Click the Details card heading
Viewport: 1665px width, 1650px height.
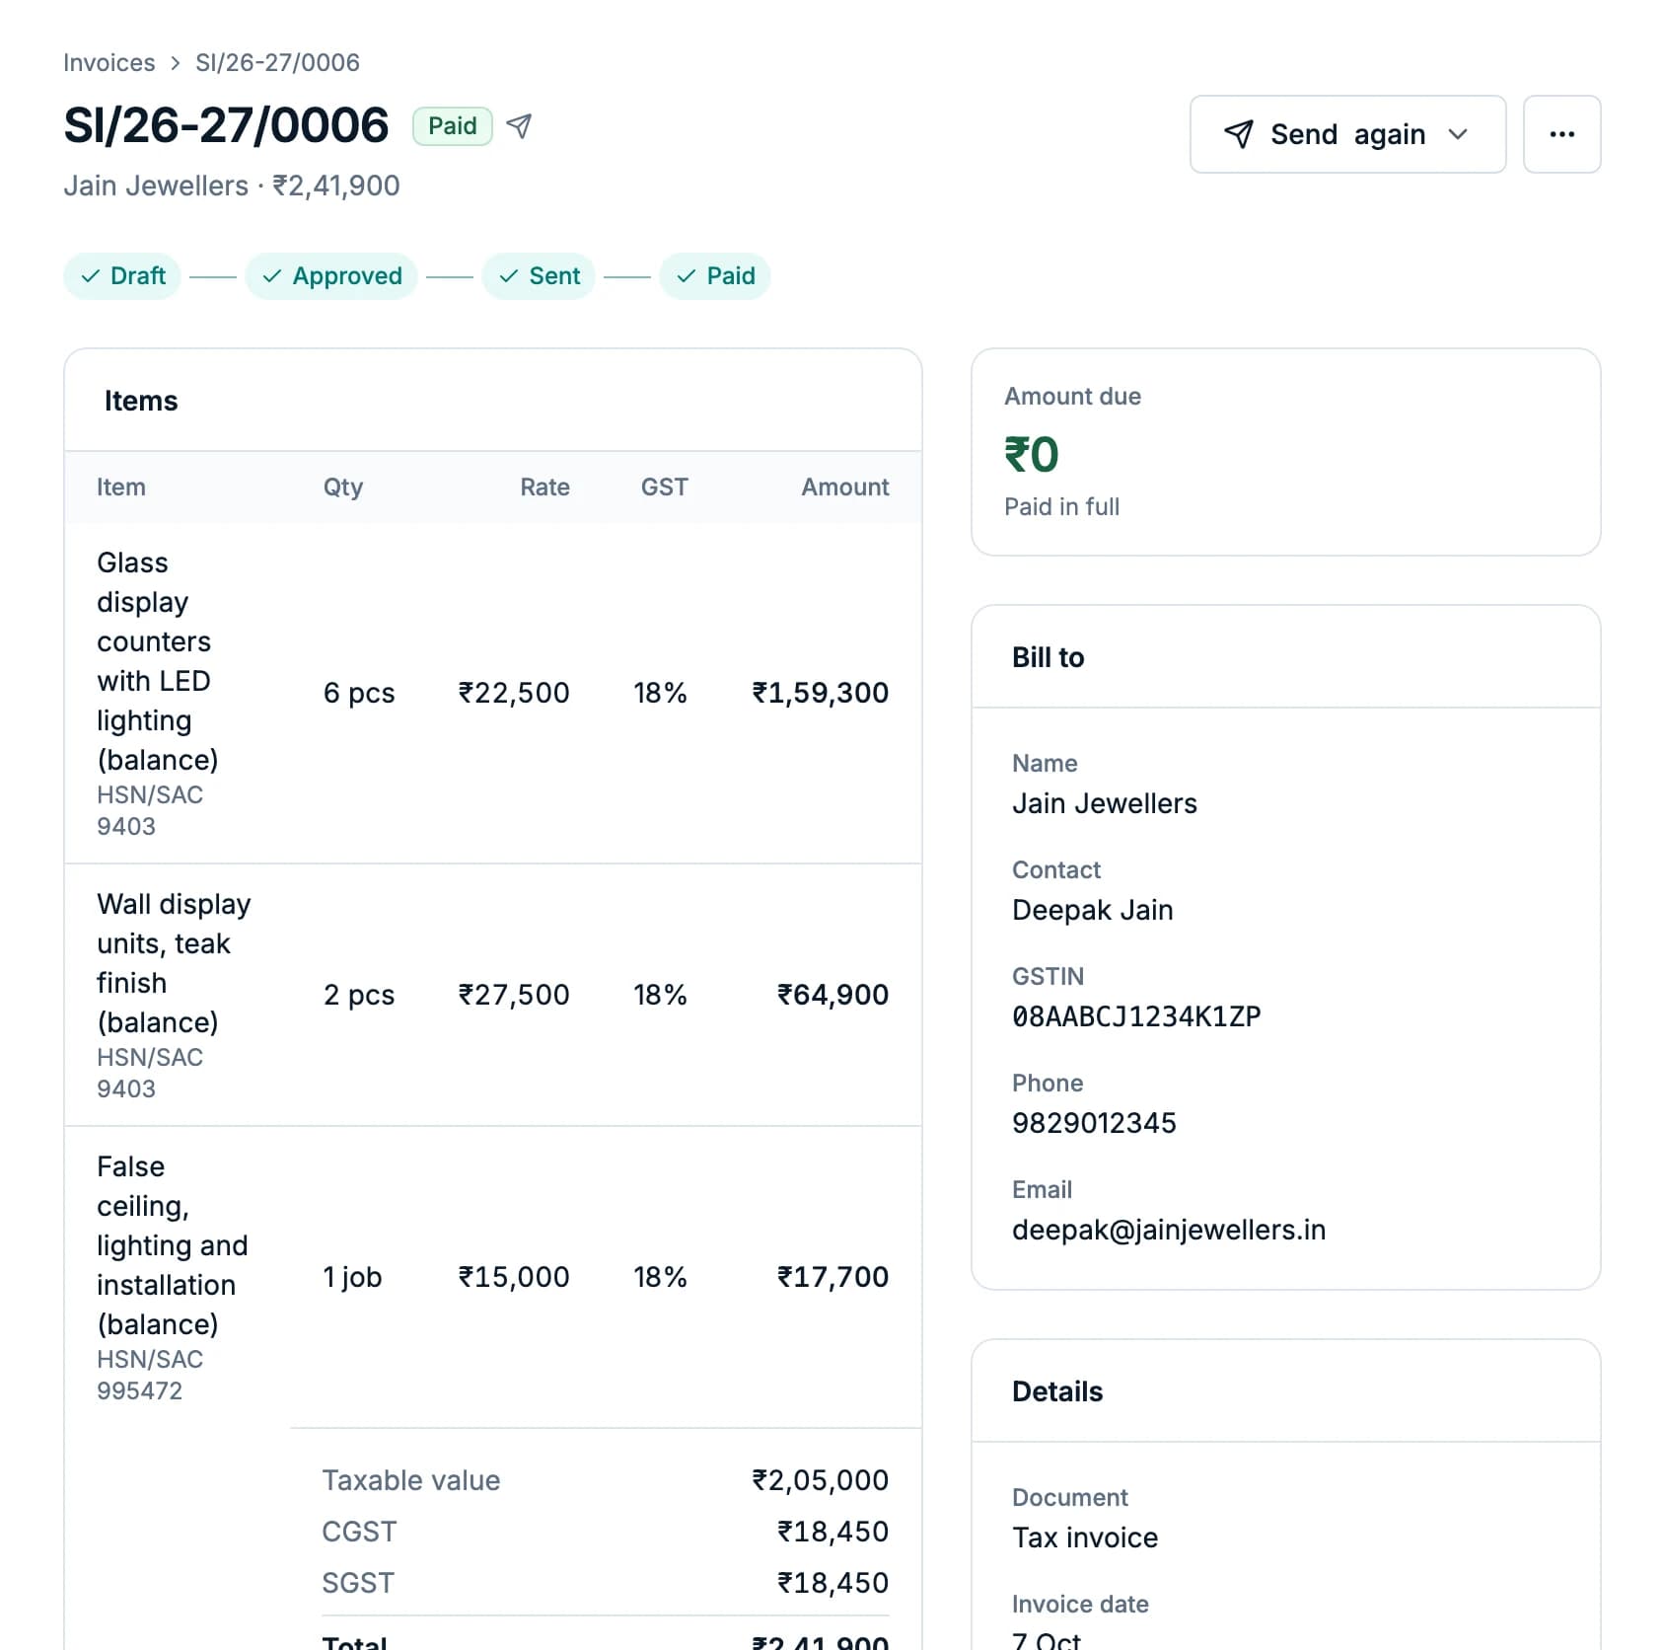(1057, 1391)
